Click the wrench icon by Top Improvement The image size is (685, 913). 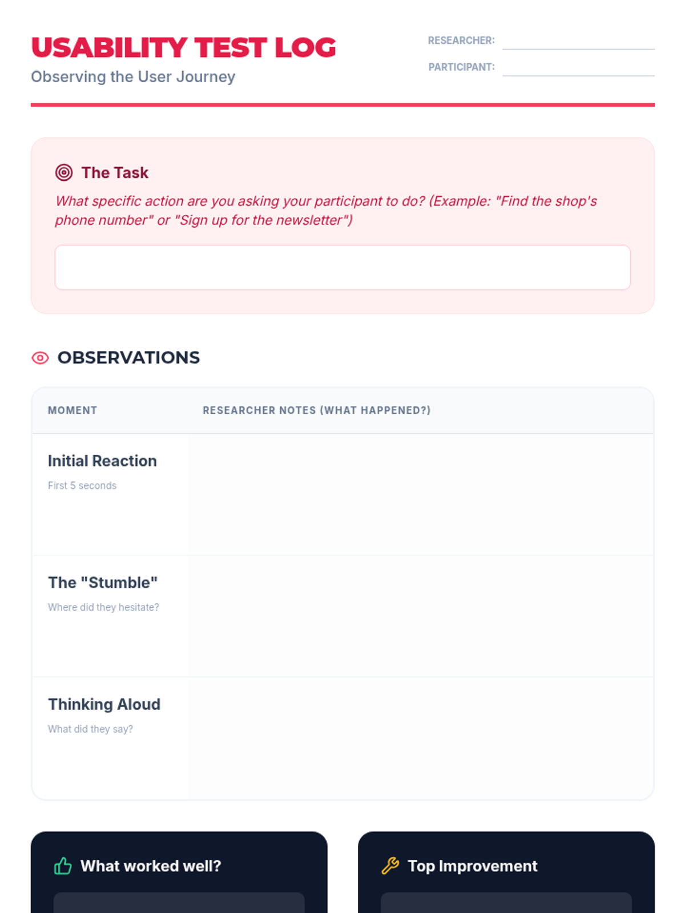[x=390, y=866]
